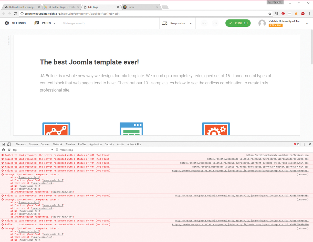Image resolution: width=313 pixels, height=242 pixels.
Task: Click the Undo arrow in builder toolbar
Action: [204, 23]
